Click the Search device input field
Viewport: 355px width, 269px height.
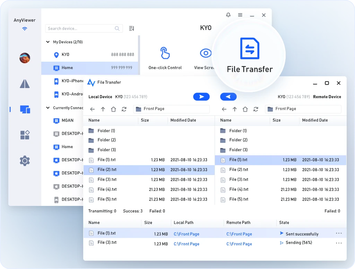pos(80,28)
